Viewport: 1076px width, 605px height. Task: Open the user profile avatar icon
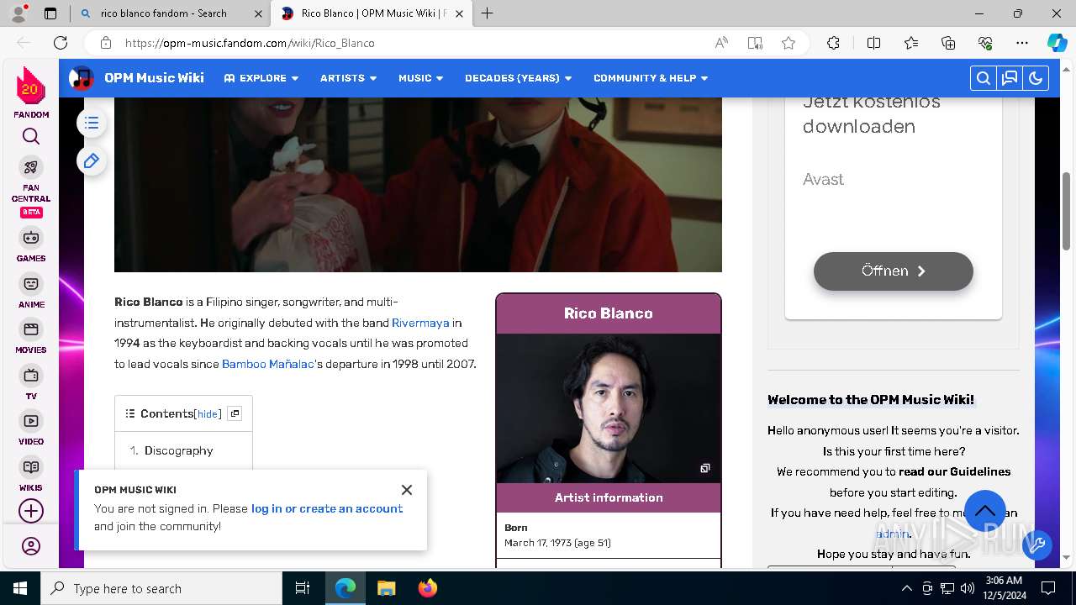[x=31, y=546]
